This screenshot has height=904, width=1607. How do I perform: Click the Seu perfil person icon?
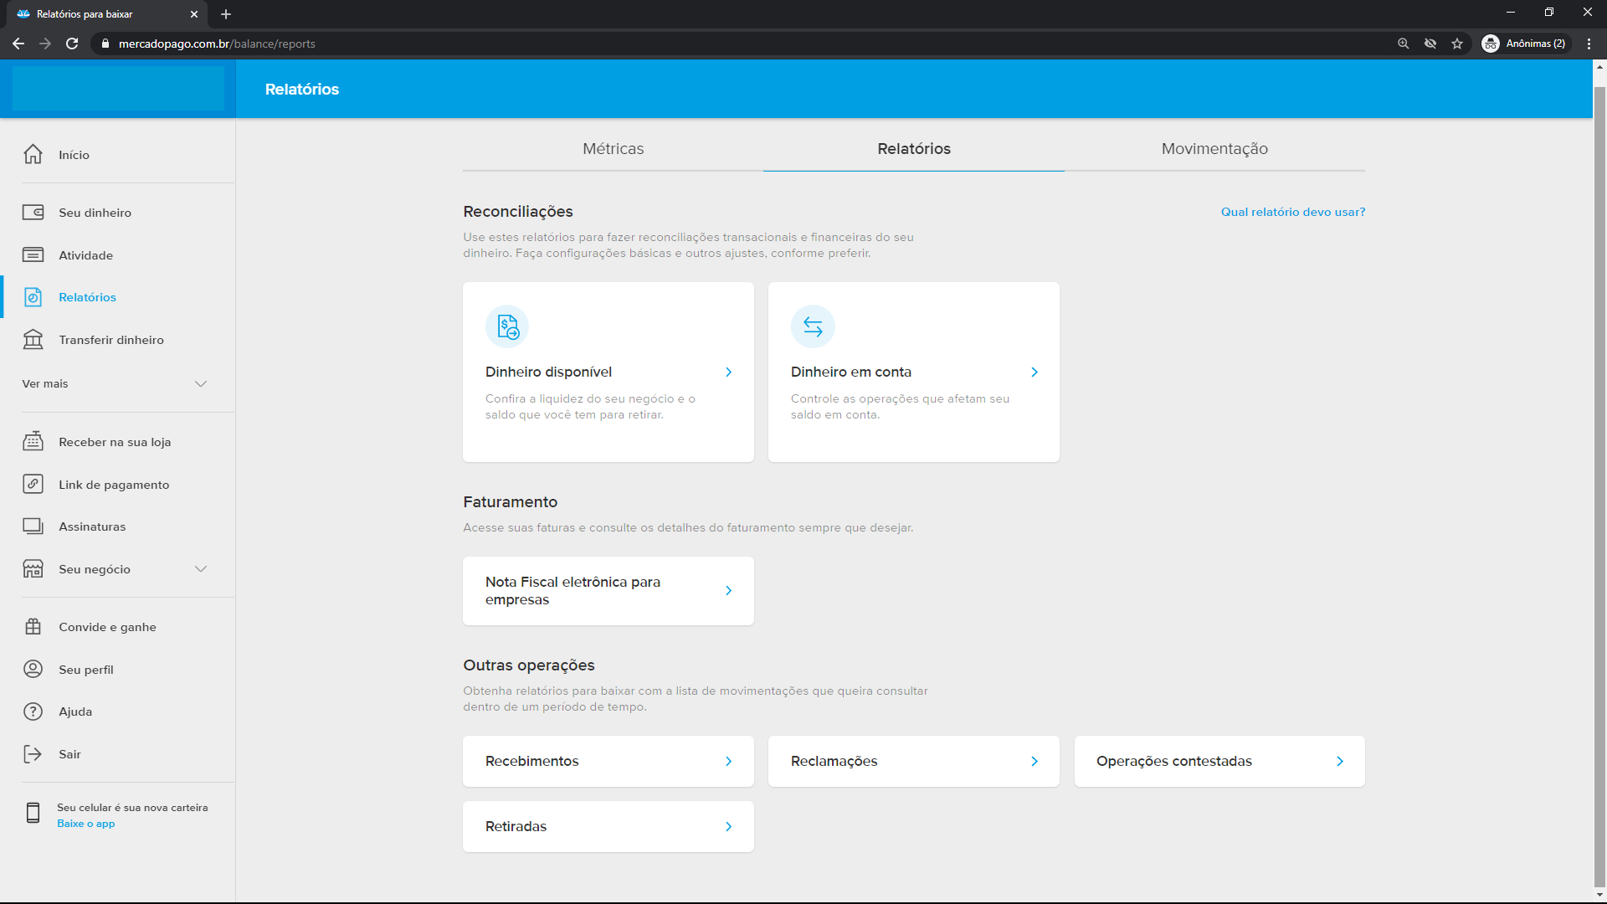click(x=33, y=670)
